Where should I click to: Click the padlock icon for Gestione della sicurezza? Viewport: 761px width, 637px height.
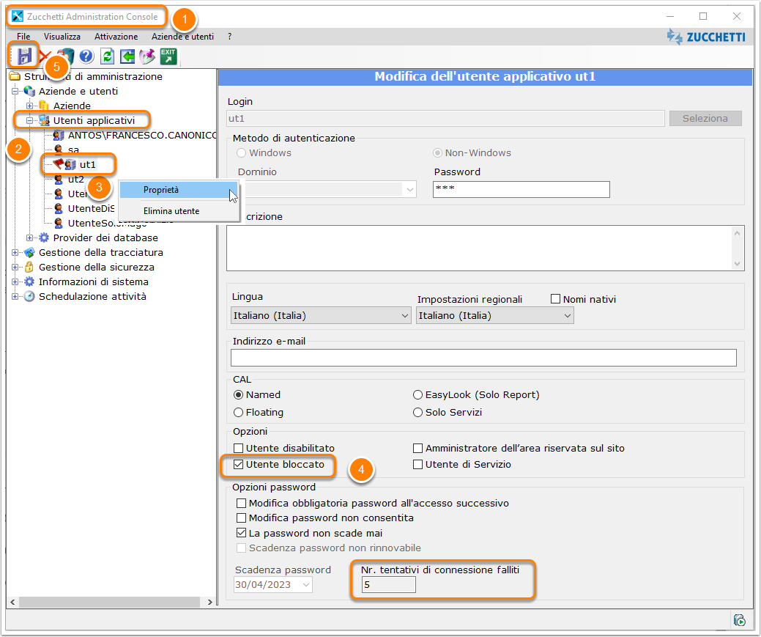tap(29, 268)
